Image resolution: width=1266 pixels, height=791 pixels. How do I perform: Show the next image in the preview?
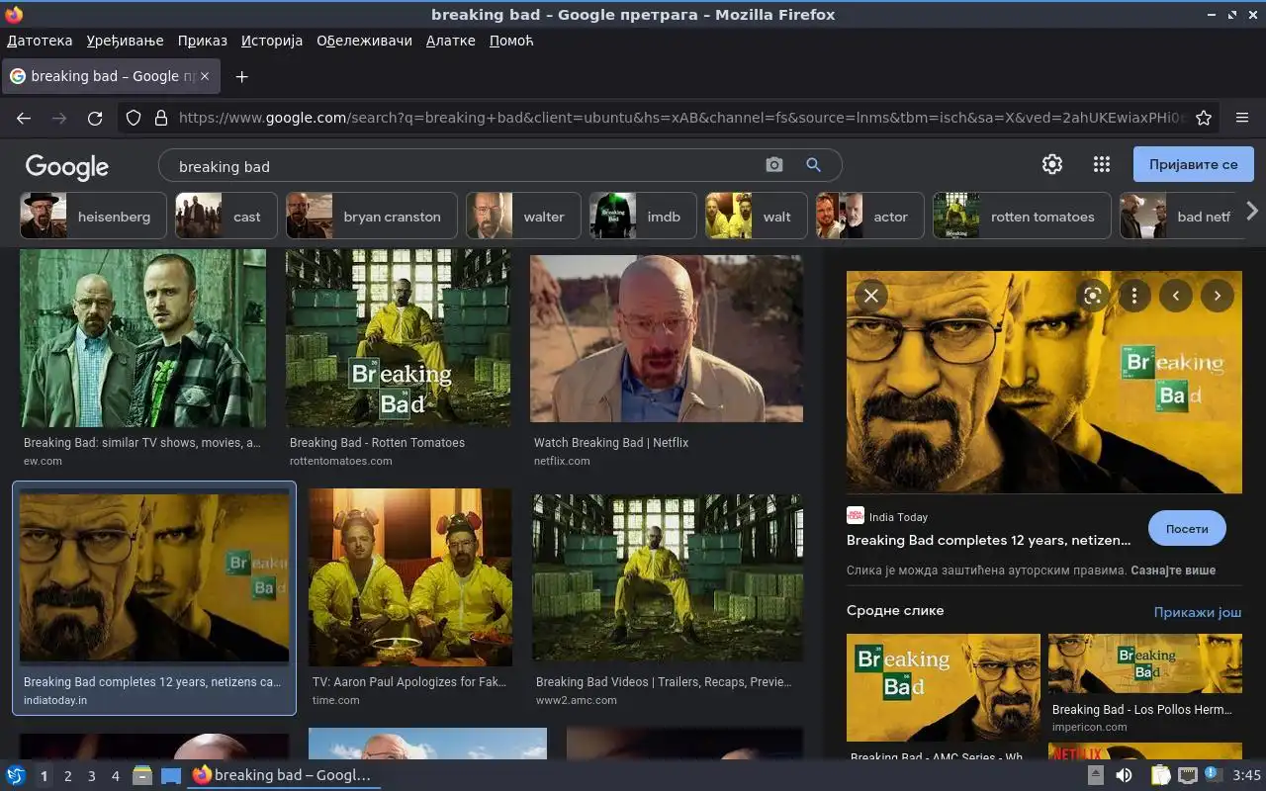[x=1218, y=295]
